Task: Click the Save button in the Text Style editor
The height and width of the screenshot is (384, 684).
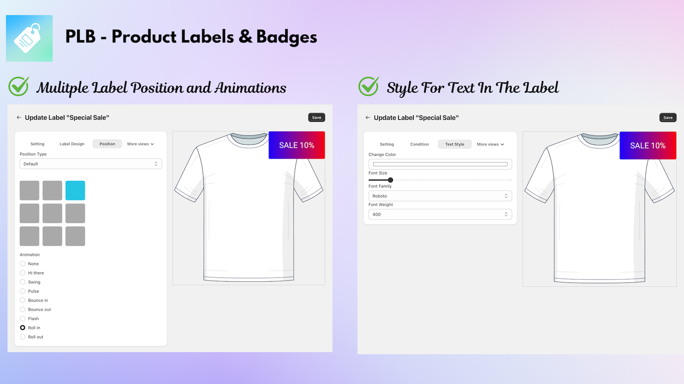Action: click(x=668, y=117)
